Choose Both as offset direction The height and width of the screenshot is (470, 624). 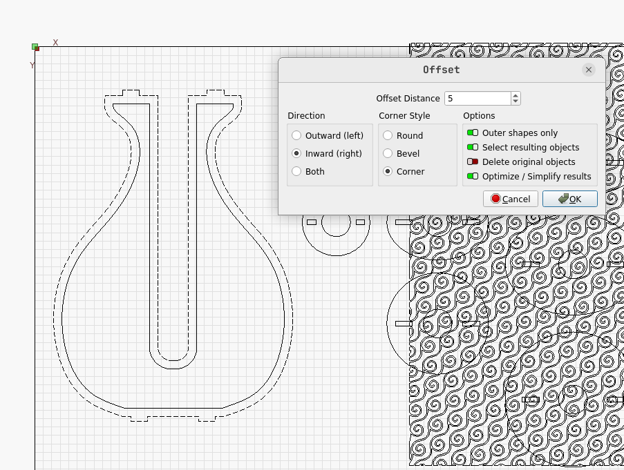[x=296, y=172]
